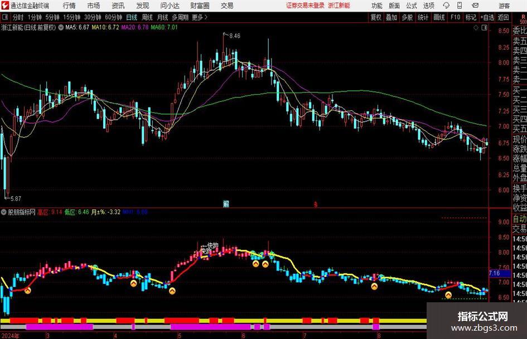
Task: Click the 画线 drawing button
Action: [x=439, y=17]
